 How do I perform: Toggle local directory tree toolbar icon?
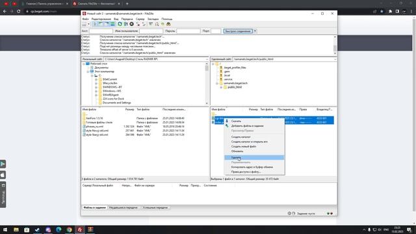point(101,24)
